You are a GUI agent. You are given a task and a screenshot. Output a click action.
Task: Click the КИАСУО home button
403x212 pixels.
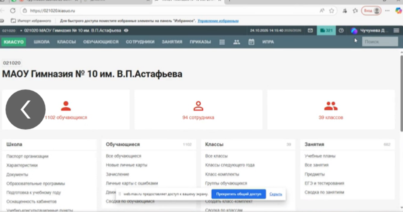tap(14, 42)
